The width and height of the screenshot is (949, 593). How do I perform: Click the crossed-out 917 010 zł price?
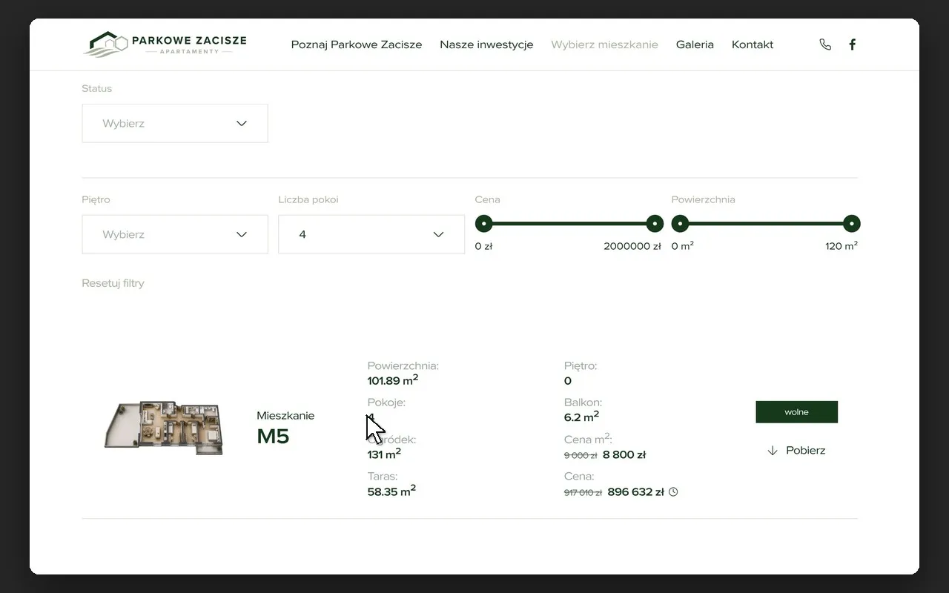coord(583,493)
